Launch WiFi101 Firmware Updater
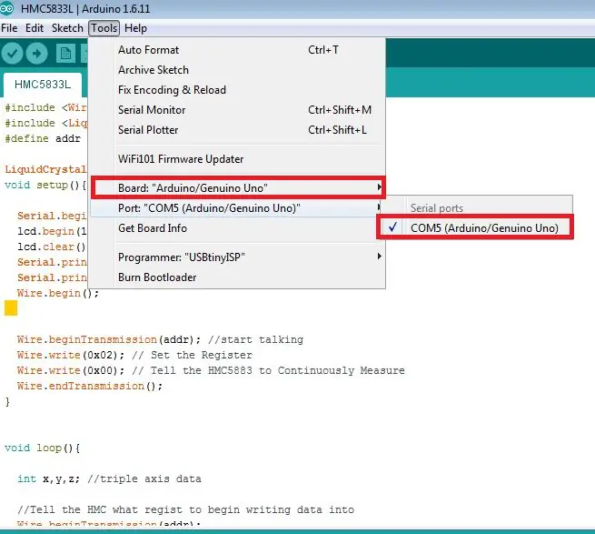Screen dimensions: 595x534 (237, 159)
